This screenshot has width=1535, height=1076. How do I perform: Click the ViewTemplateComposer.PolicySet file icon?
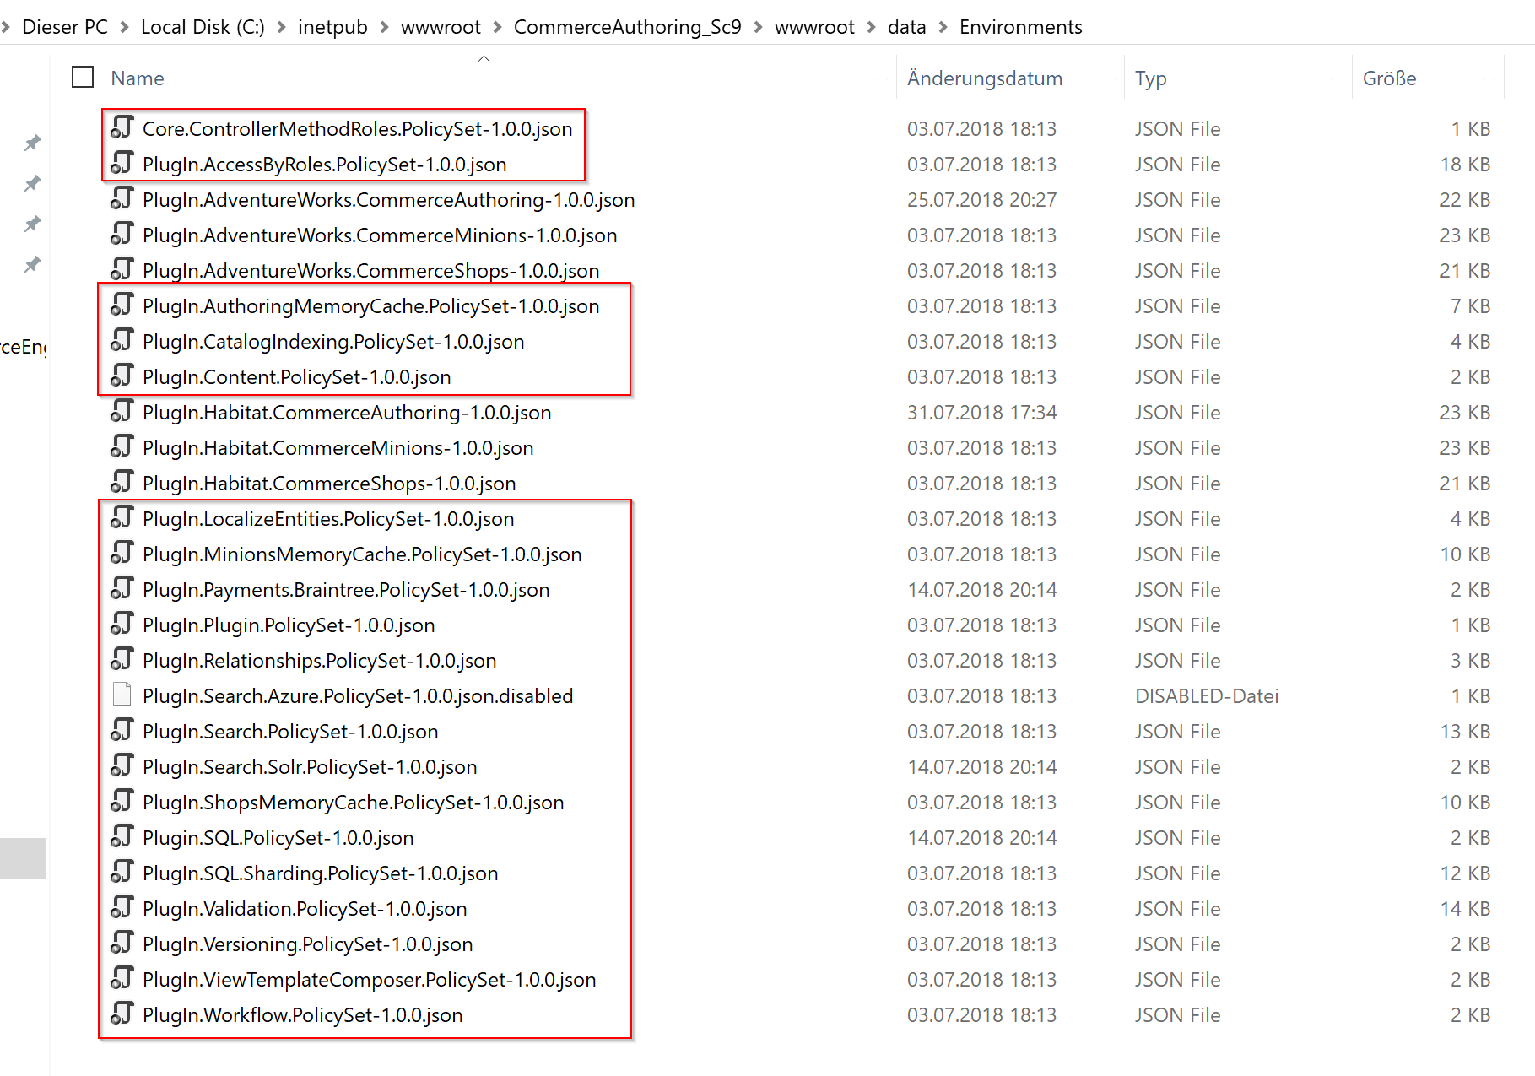(x=122, y=978)
